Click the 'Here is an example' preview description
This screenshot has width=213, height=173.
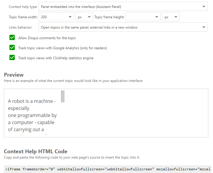click(73, 81)
